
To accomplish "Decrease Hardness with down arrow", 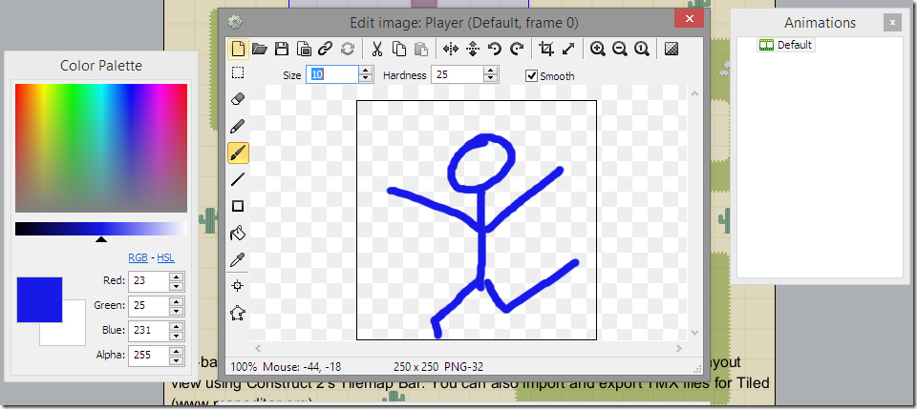I will point(491,79).
